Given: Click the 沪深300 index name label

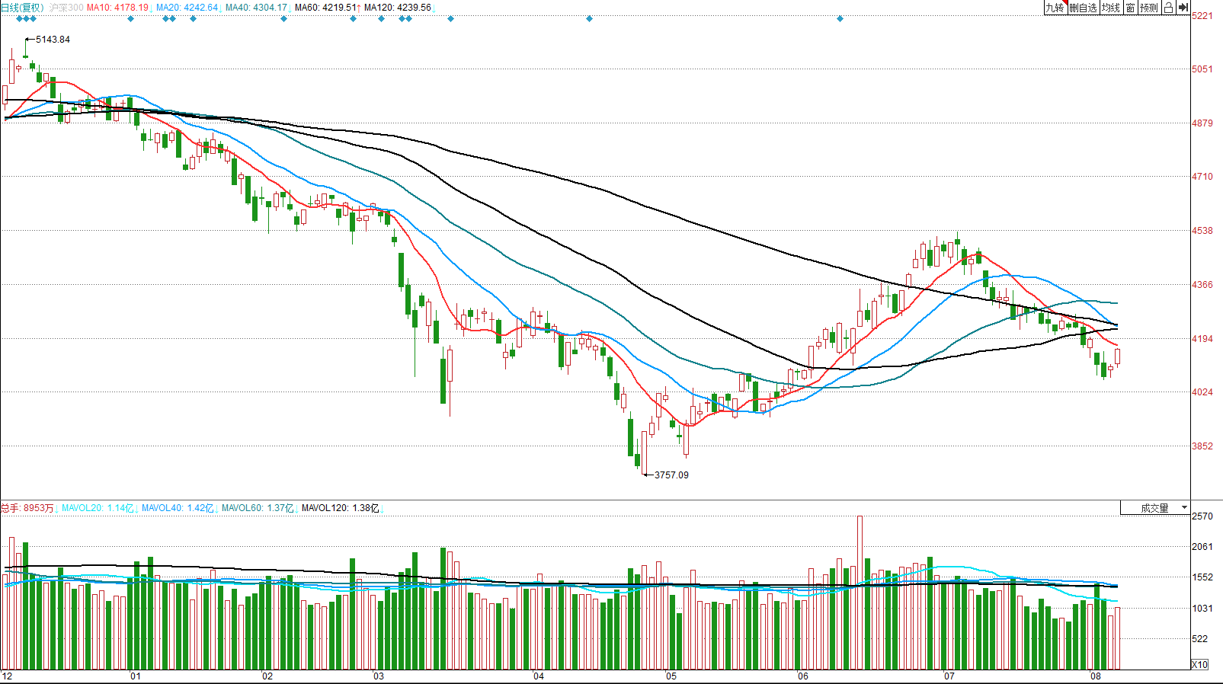Looking at the screenshot, I should [x=66, y=8].
